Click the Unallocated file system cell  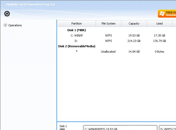click(108, 52)
